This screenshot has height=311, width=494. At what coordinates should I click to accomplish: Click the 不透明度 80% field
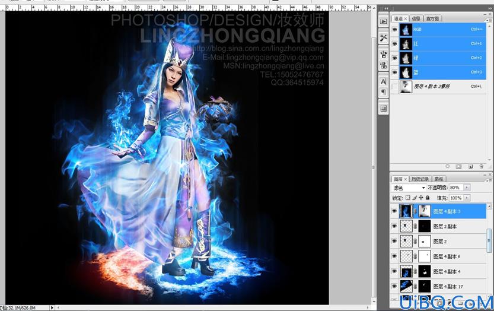(x=457, y=188)
